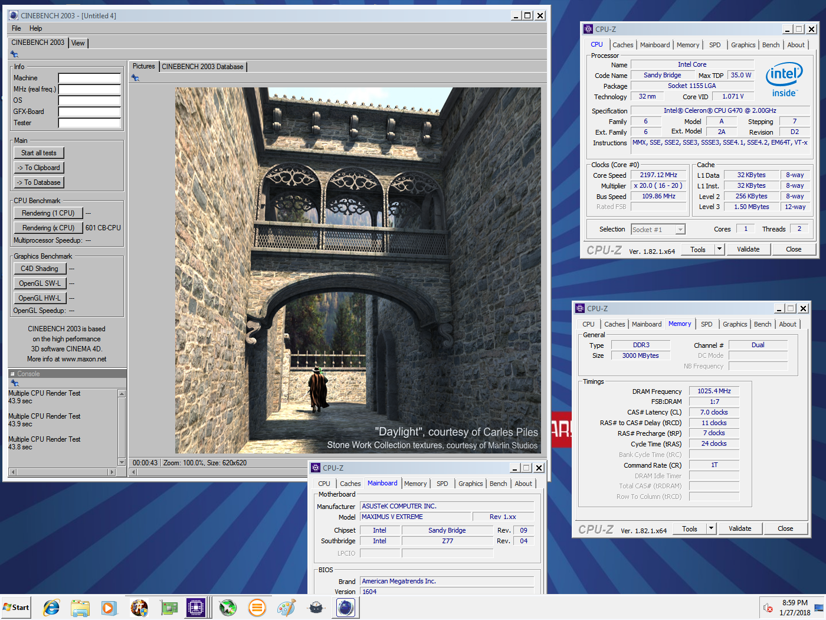
Task: Expand Tools dropdown arrow in the CPU-Z CPU window
Action: click(719, 249)
